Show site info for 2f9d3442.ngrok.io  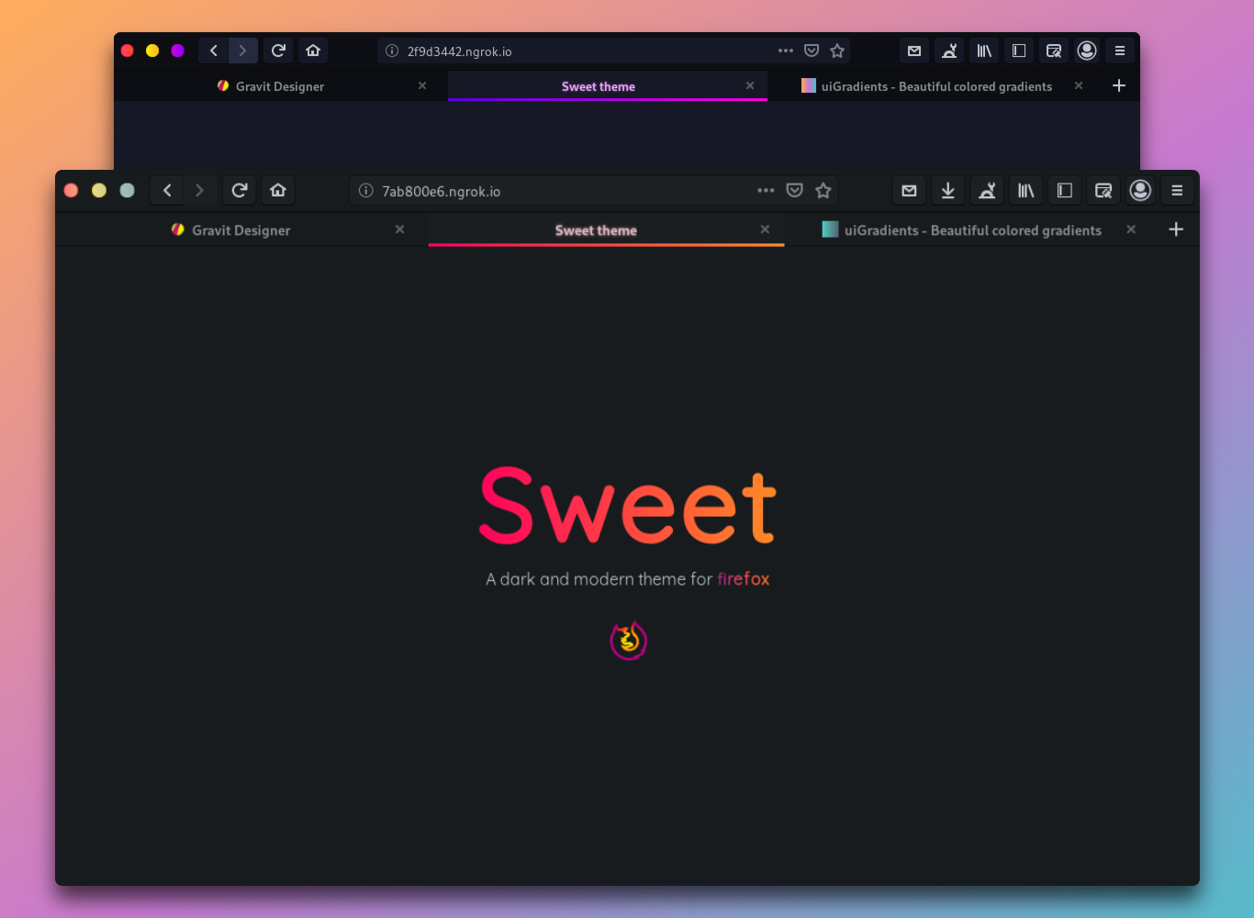[x=392, y=51]
